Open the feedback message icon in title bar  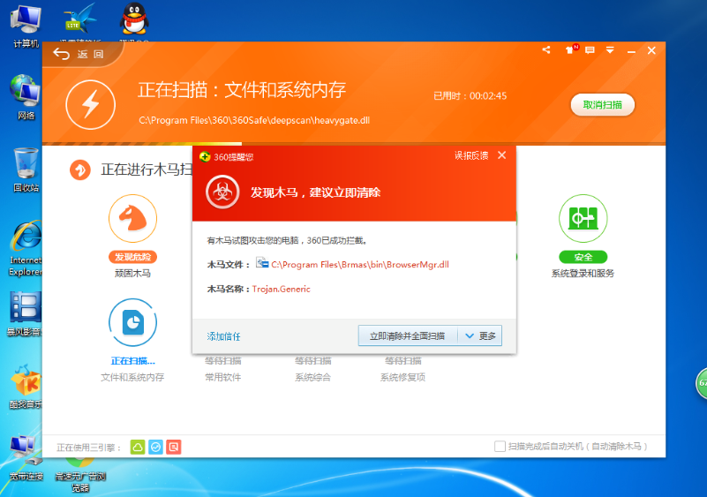(590, 50)
